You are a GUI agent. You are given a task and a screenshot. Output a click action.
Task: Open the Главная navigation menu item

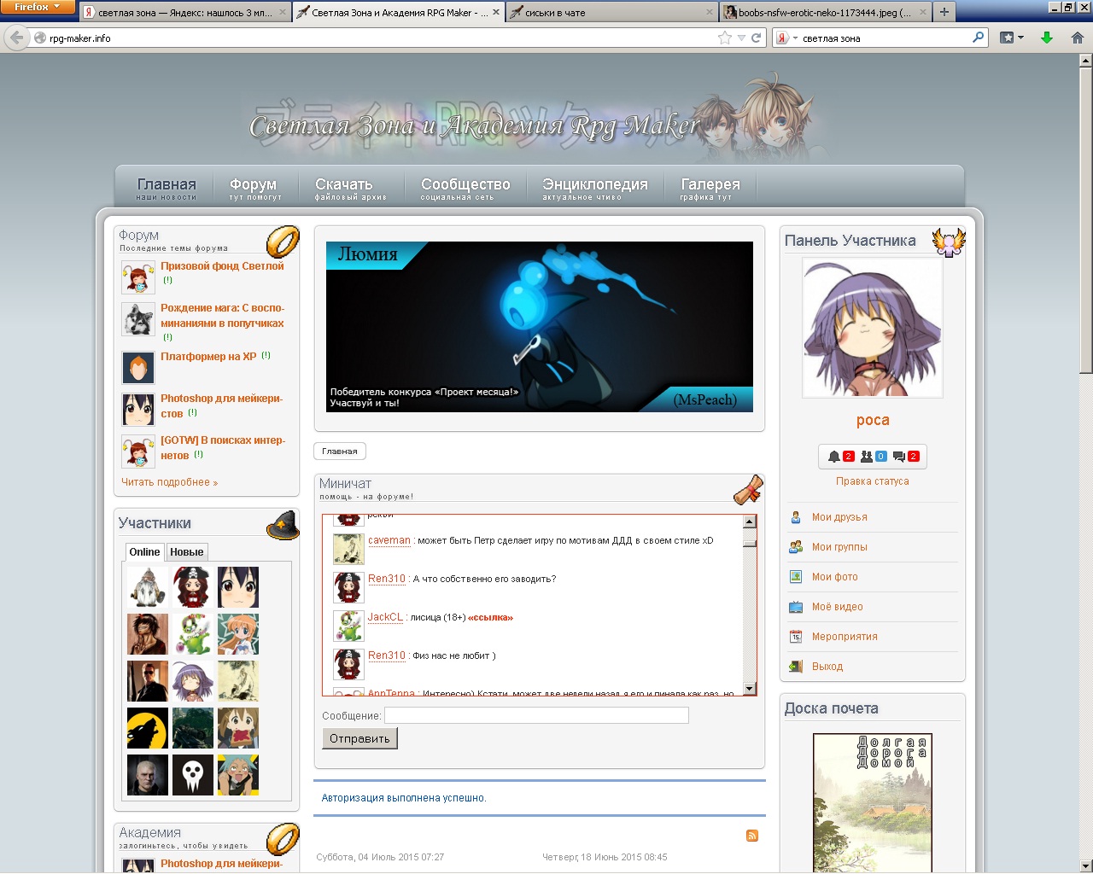(x=167, y=189)
